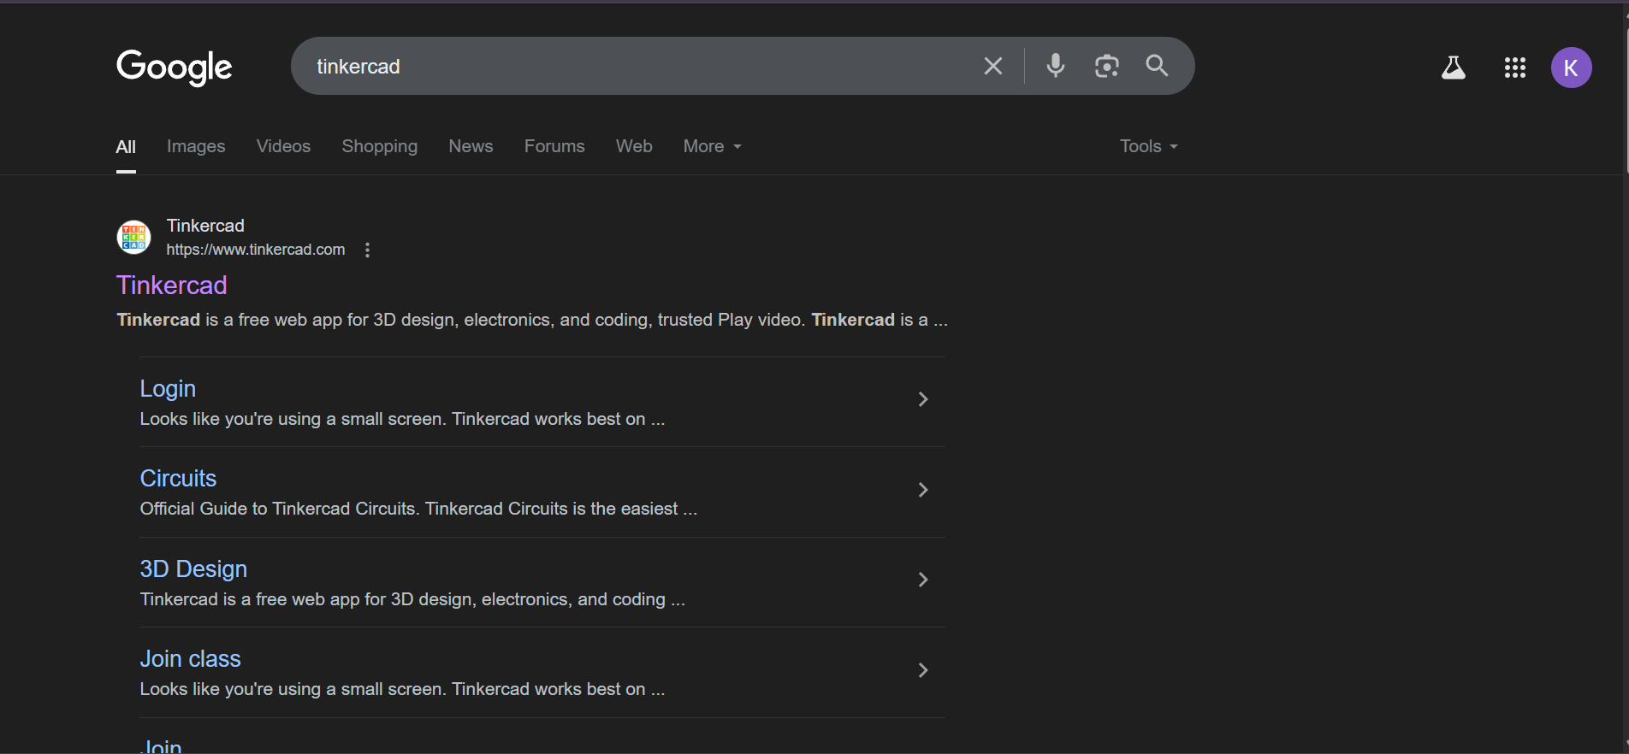Switch to the Forums tab

click(554, 146)
